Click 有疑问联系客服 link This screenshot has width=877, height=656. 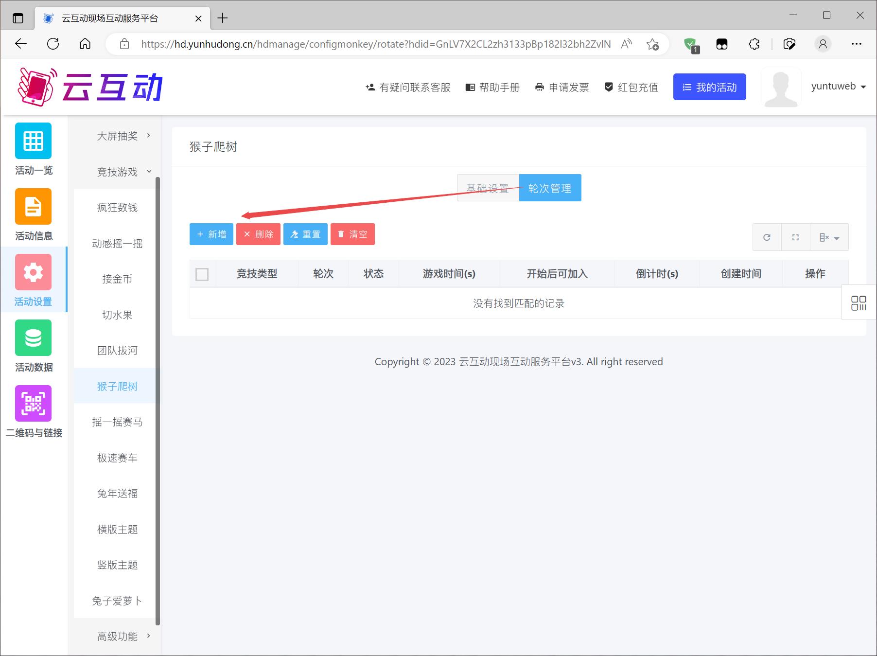(408, 88)
